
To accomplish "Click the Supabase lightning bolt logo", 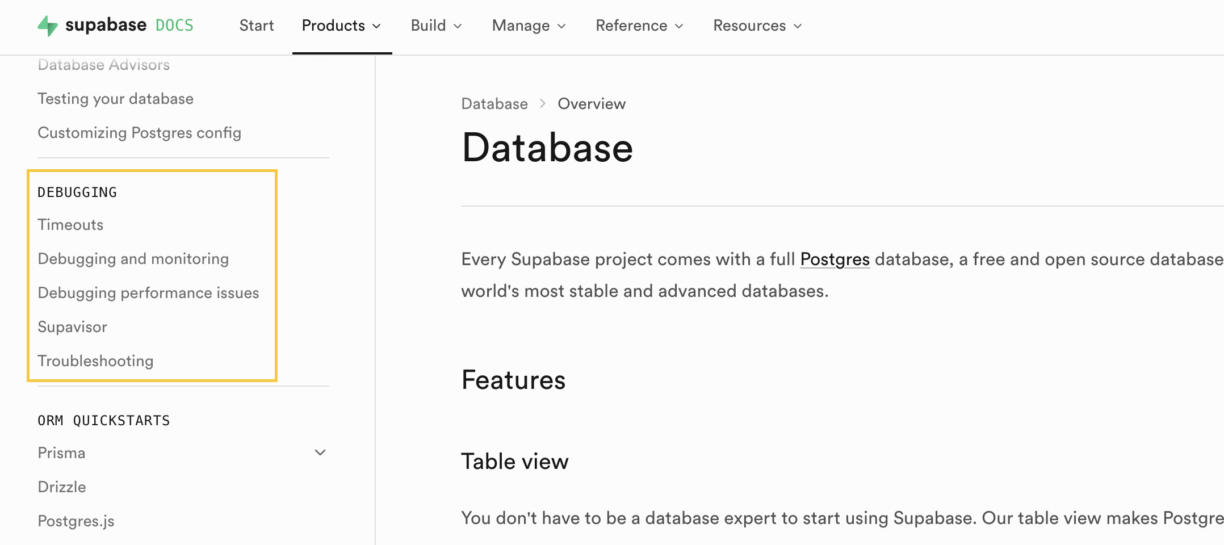I will (x=48, y=25).
